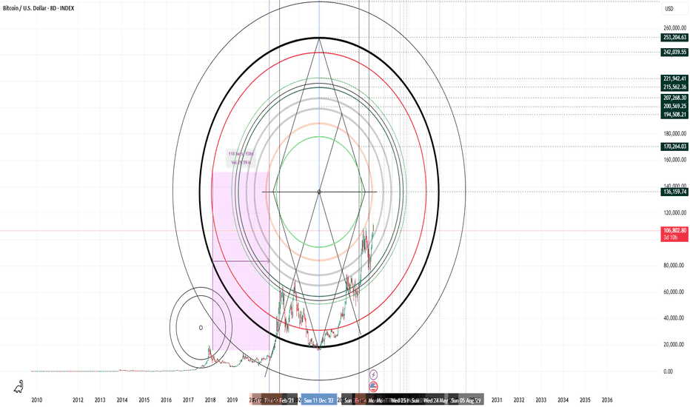Image resolution: width=690 pixels, height=407 pixels.
Task: Click the 40,000.00 price axis value
Action: tap(674, 318)
